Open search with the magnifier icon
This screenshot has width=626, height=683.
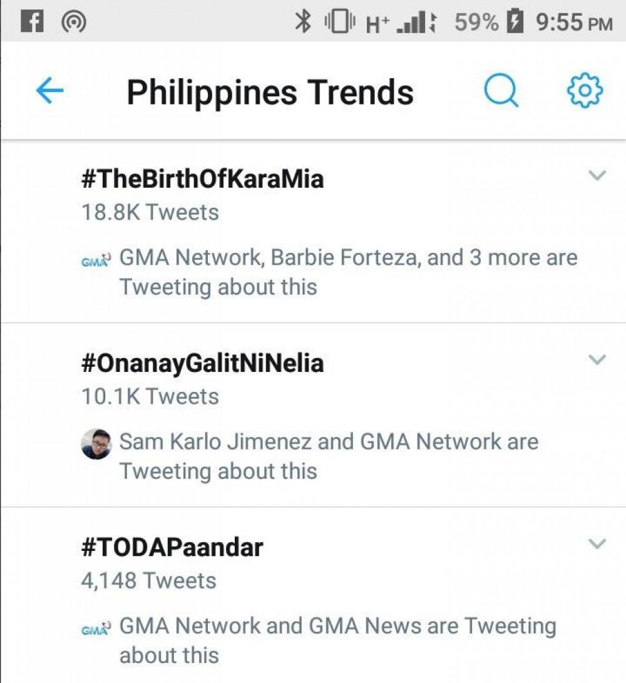(501, 91)
